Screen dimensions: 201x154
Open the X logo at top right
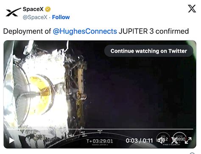[192, 8]
